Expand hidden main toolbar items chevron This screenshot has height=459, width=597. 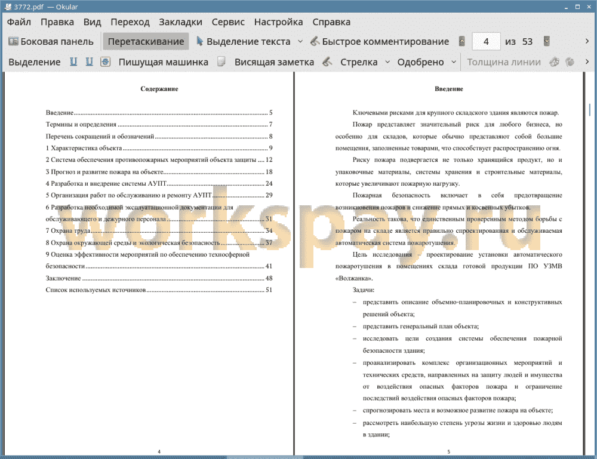[587, 41]
